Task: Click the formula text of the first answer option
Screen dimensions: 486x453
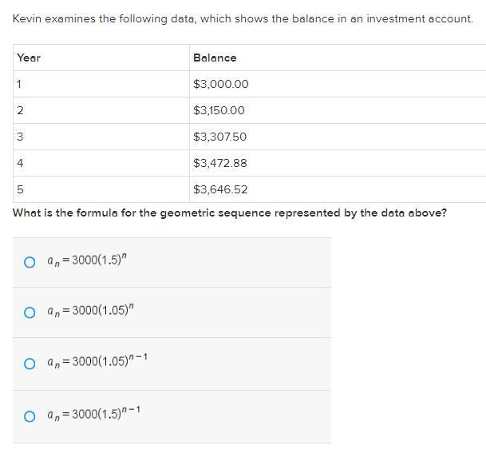Action: (87, 260)
